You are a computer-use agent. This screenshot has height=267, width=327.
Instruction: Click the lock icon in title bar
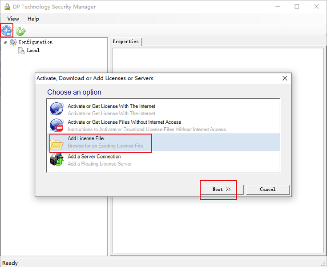(x=7, y=7)
